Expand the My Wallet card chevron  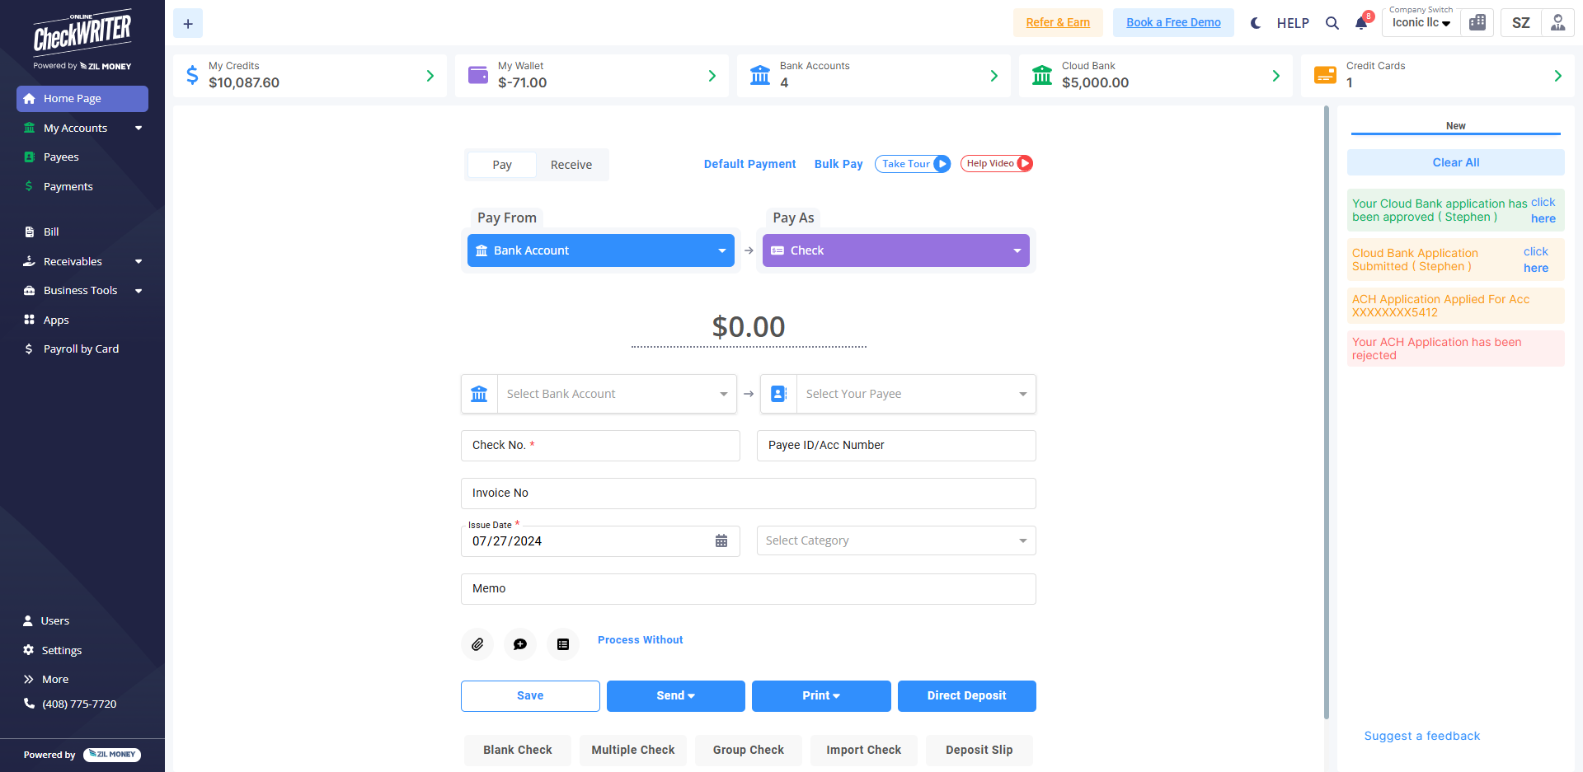(x=712, y=76)
